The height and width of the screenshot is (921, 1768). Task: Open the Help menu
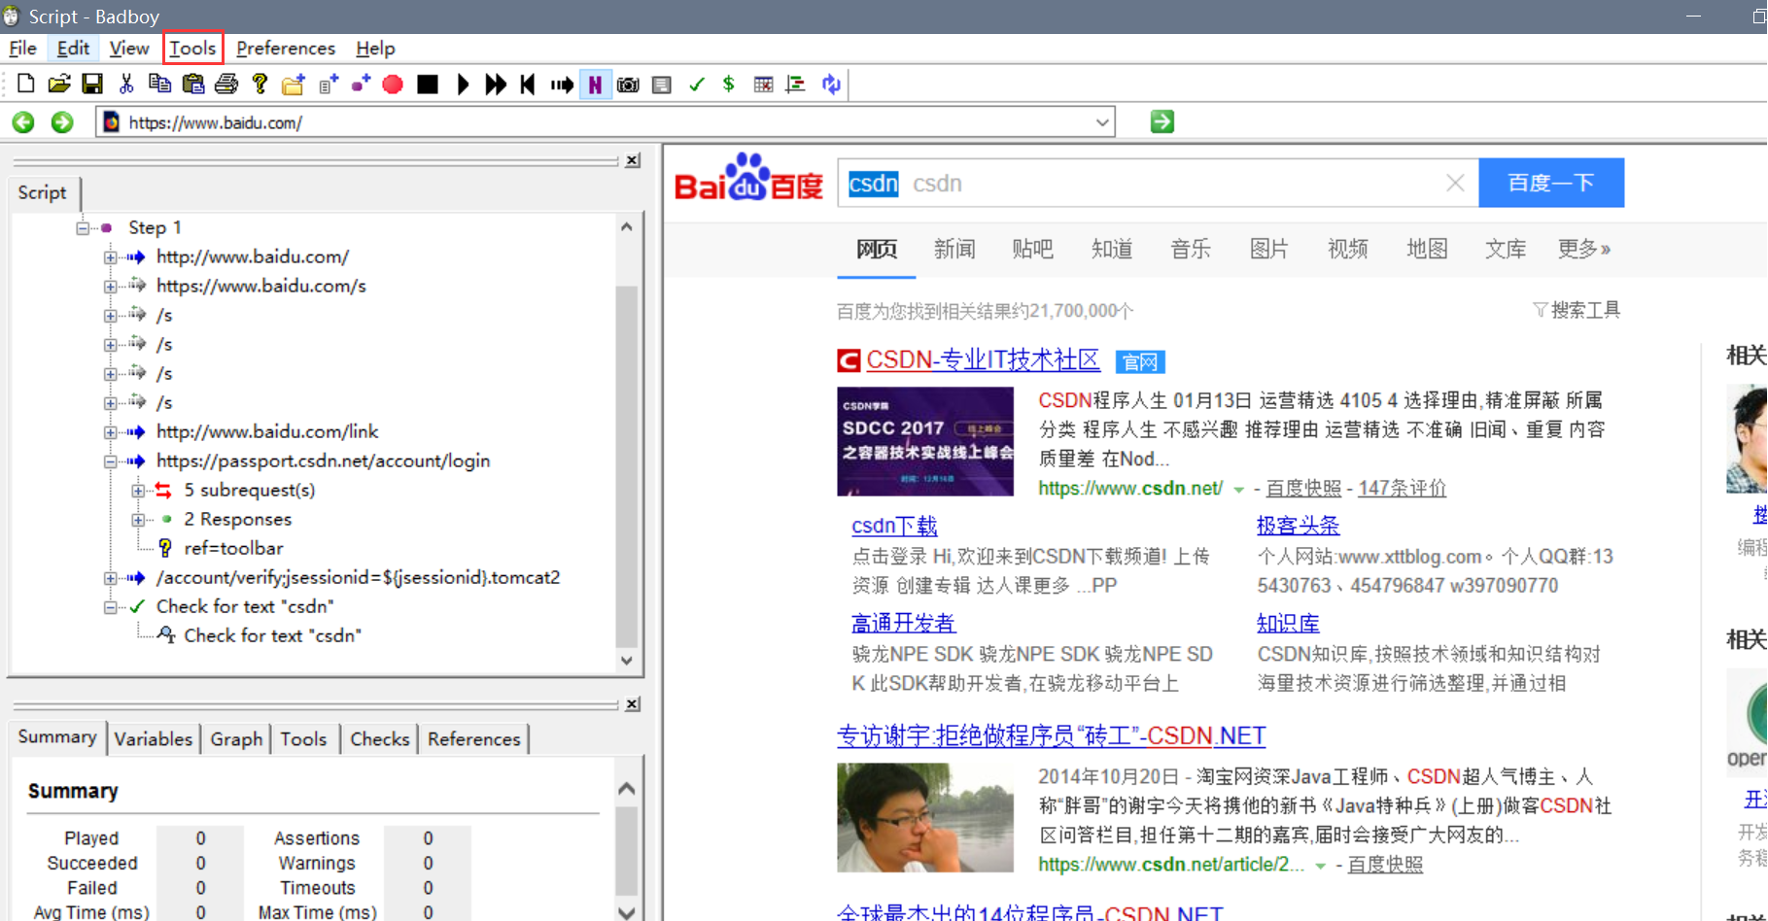[x=375, y=49]
